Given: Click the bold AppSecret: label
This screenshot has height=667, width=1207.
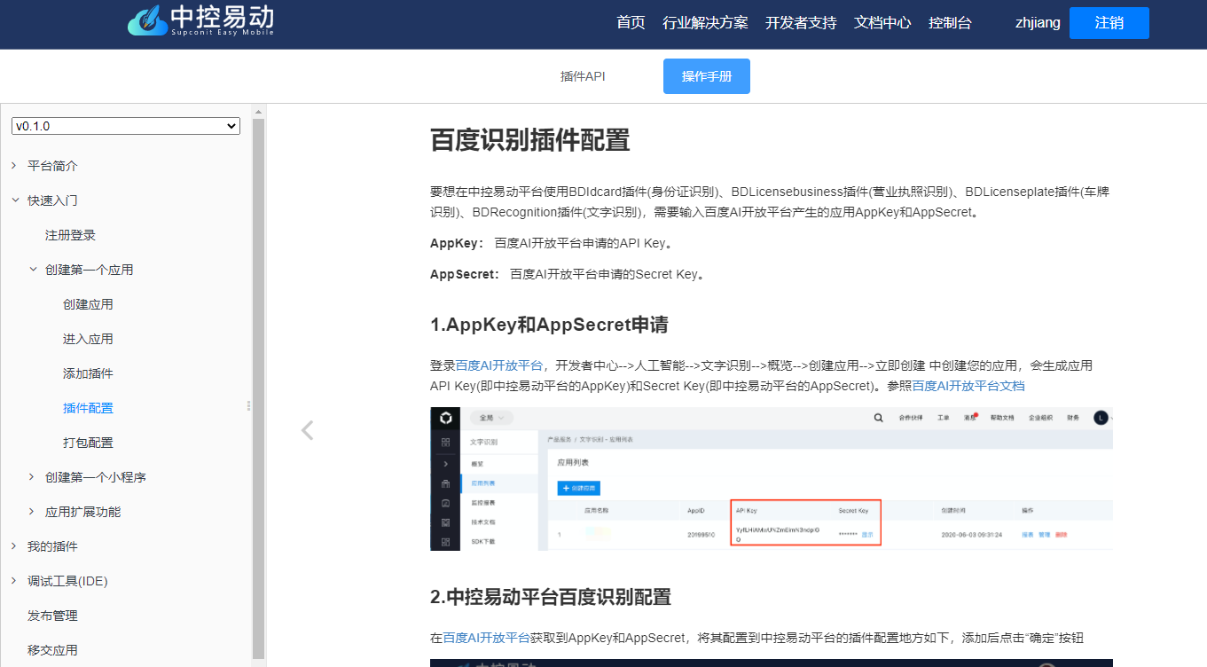Looking at the screenshot, I should pos(466,274).
